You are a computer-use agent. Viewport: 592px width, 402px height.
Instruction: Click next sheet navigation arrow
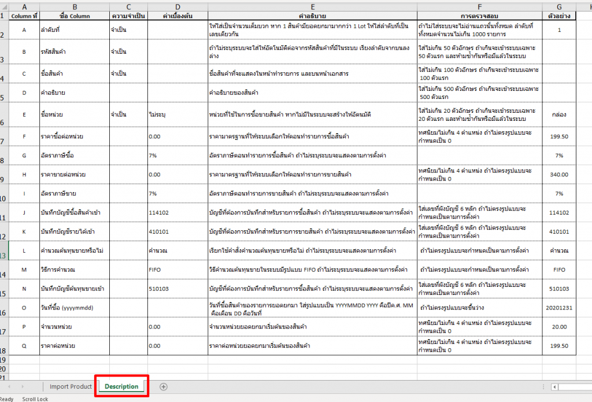(23, 386)
